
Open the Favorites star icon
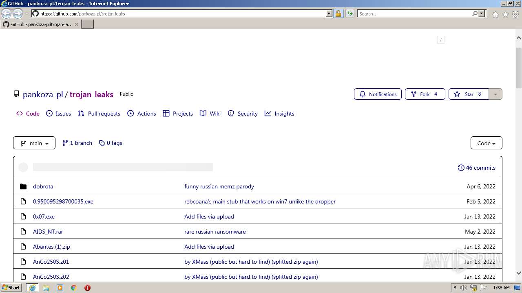tap(505, 14)
